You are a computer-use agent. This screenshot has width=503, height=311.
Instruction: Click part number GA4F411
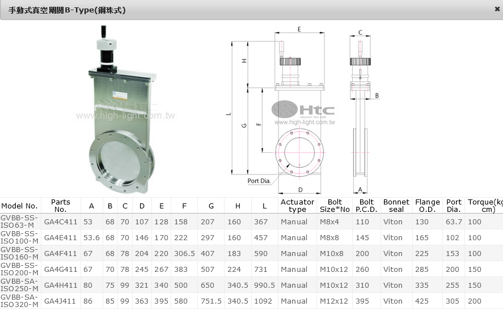[x=61, y=253]
